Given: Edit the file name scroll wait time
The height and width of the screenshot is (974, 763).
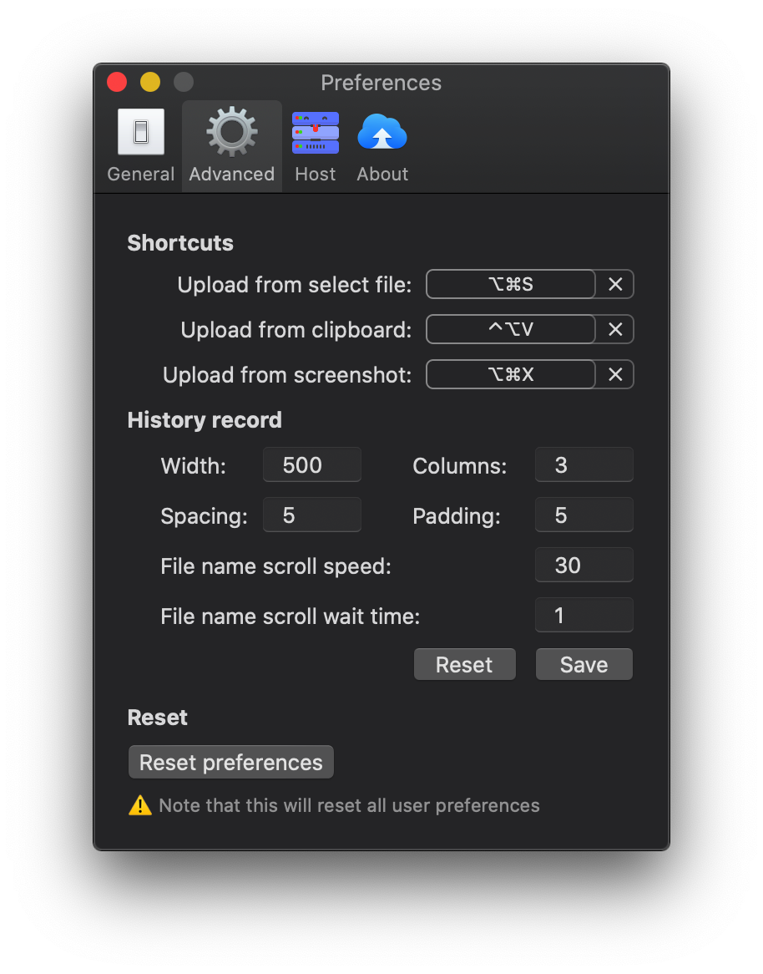Looking at the screenshot, I should [x=584, y=616].
